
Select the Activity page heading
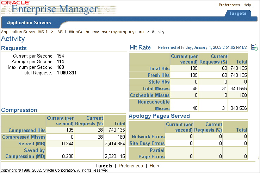point(13,39)
